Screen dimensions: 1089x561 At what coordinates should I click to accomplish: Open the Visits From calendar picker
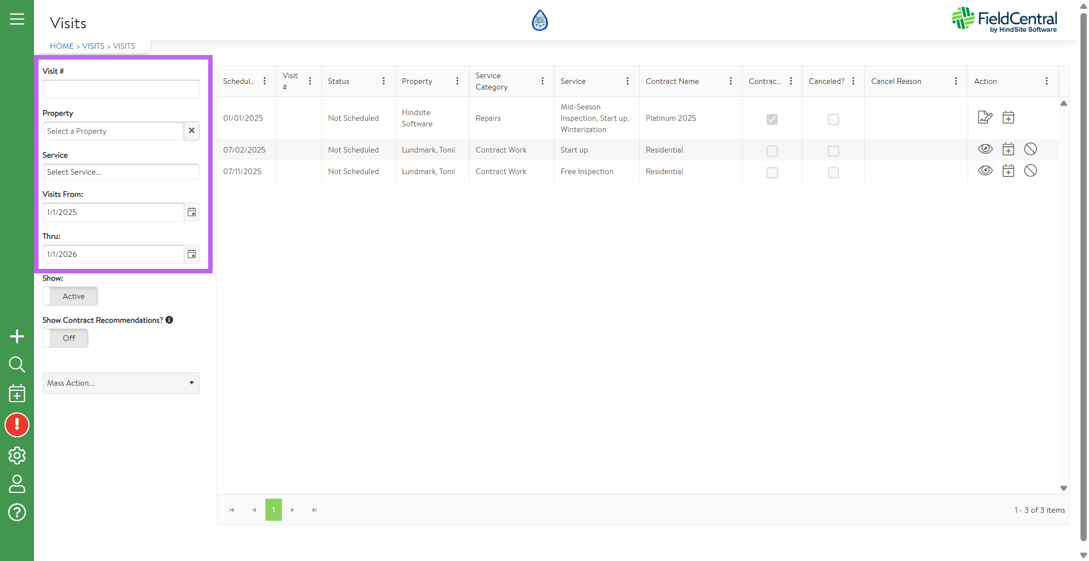click(192, 212)
